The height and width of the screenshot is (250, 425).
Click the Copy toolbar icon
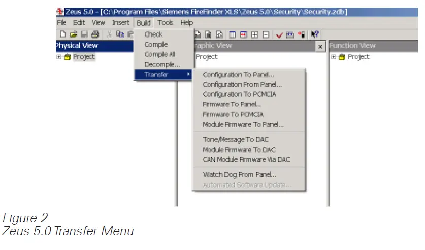click(x=120, y=34)
